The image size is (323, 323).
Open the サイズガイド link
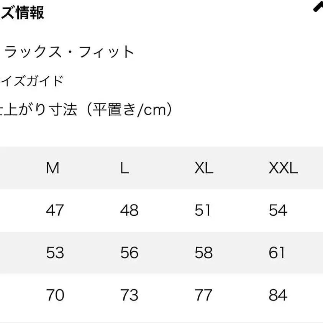[31, 81]
